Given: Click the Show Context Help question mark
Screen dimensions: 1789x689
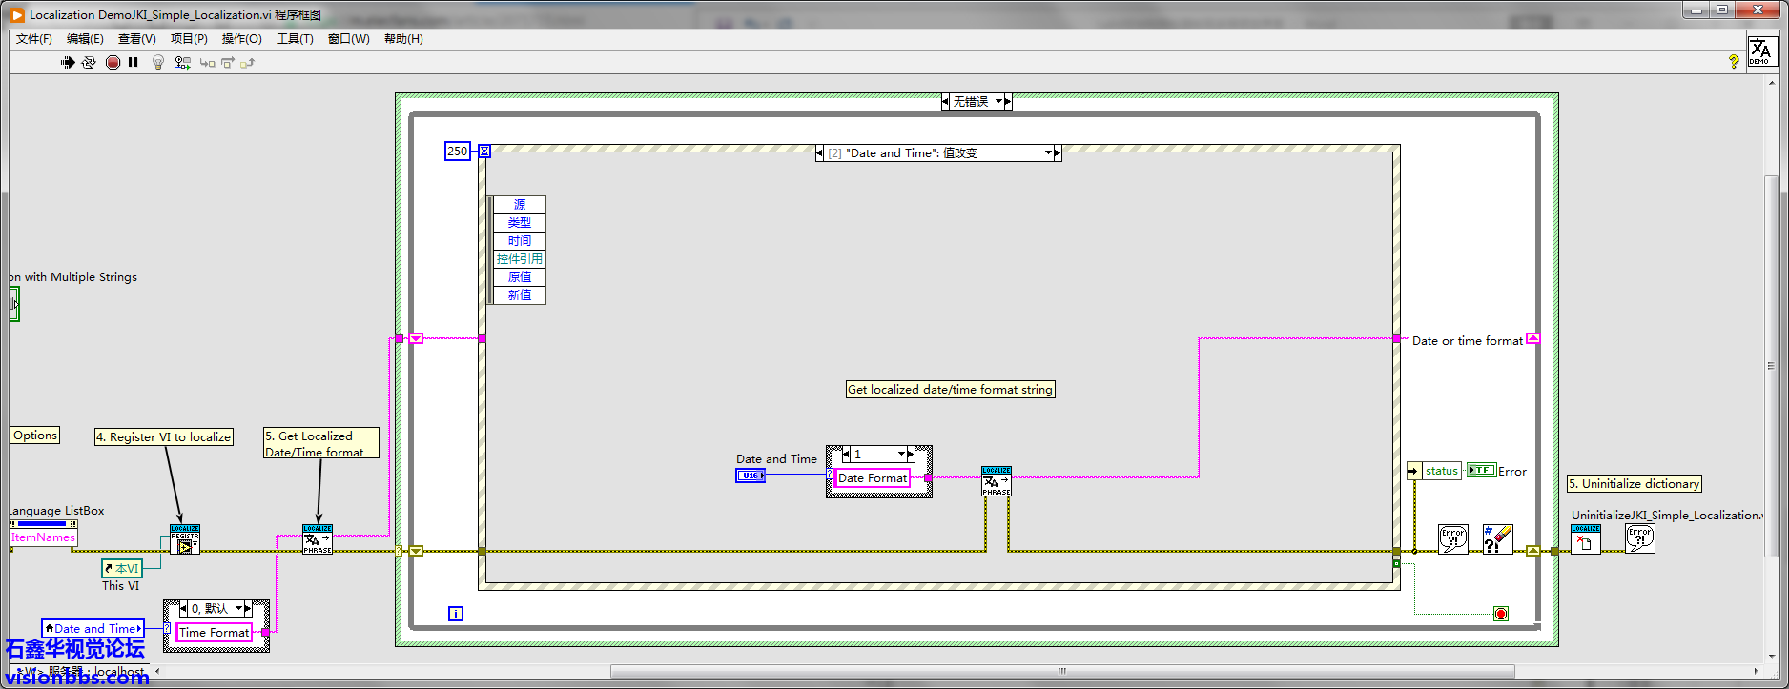Looking at the screenshot, I should click(1733, 62).
